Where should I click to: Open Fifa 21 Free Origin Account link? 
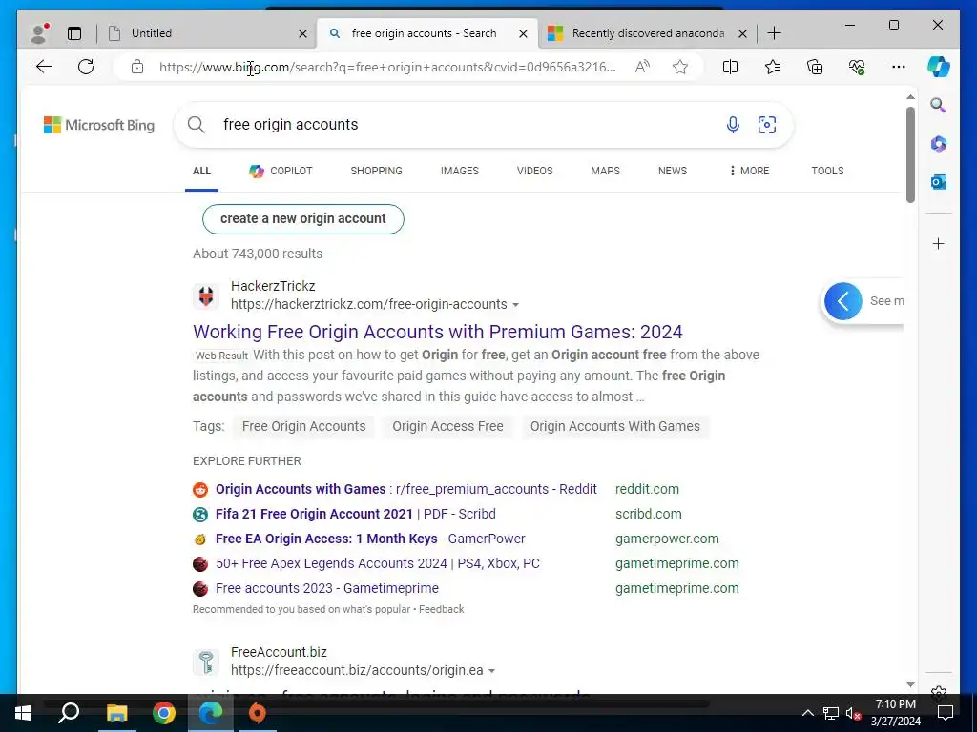tap(356, 514)
